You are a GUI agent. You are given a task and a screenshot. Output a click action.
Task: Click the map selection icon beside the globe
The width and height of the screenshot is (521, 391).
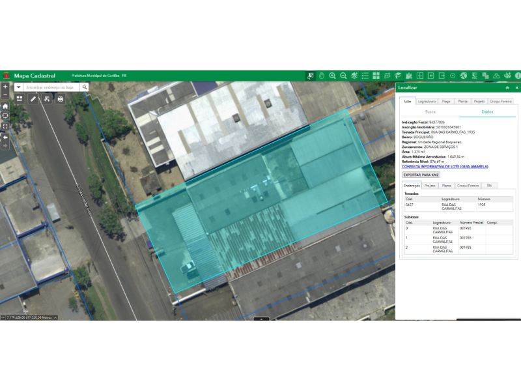tap(475, 76)
